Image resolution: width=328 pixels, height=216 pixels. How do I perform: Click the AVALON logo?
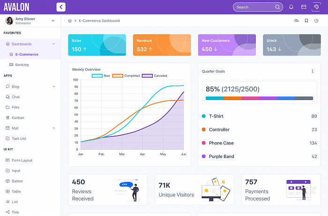[x=16, y=7]
